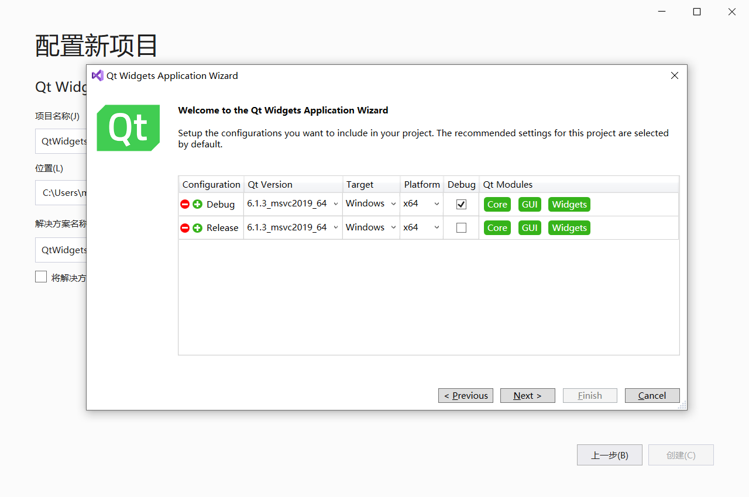Maximize the background configure window

[x=697, y=12]
